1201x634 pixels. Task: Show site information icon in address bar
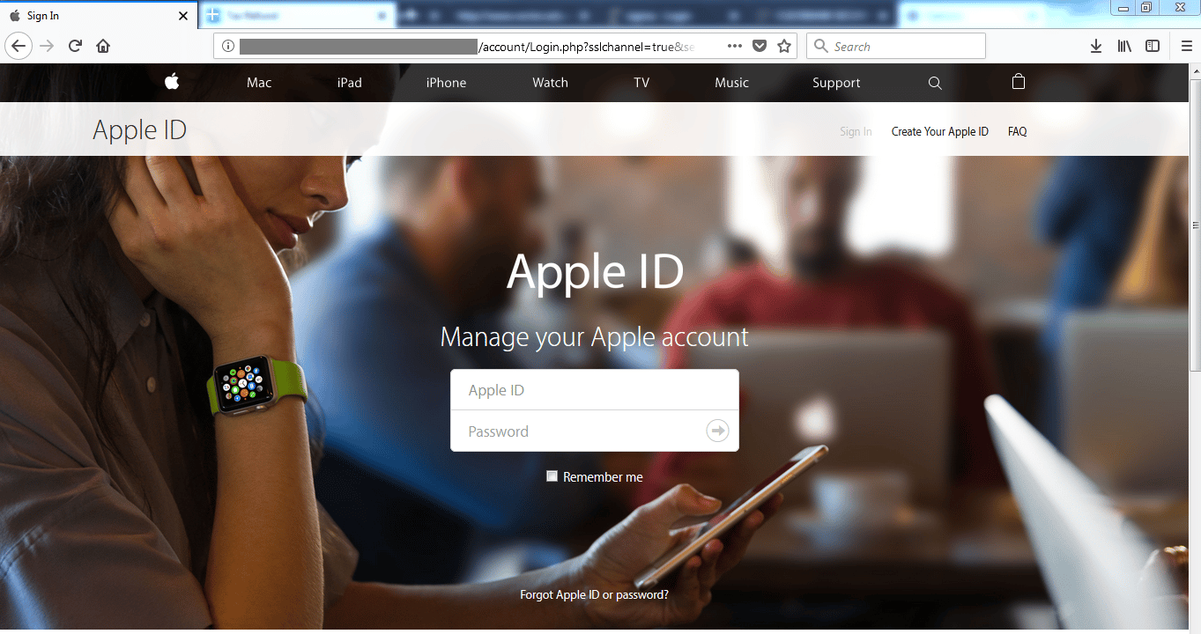tap(228, 47)
